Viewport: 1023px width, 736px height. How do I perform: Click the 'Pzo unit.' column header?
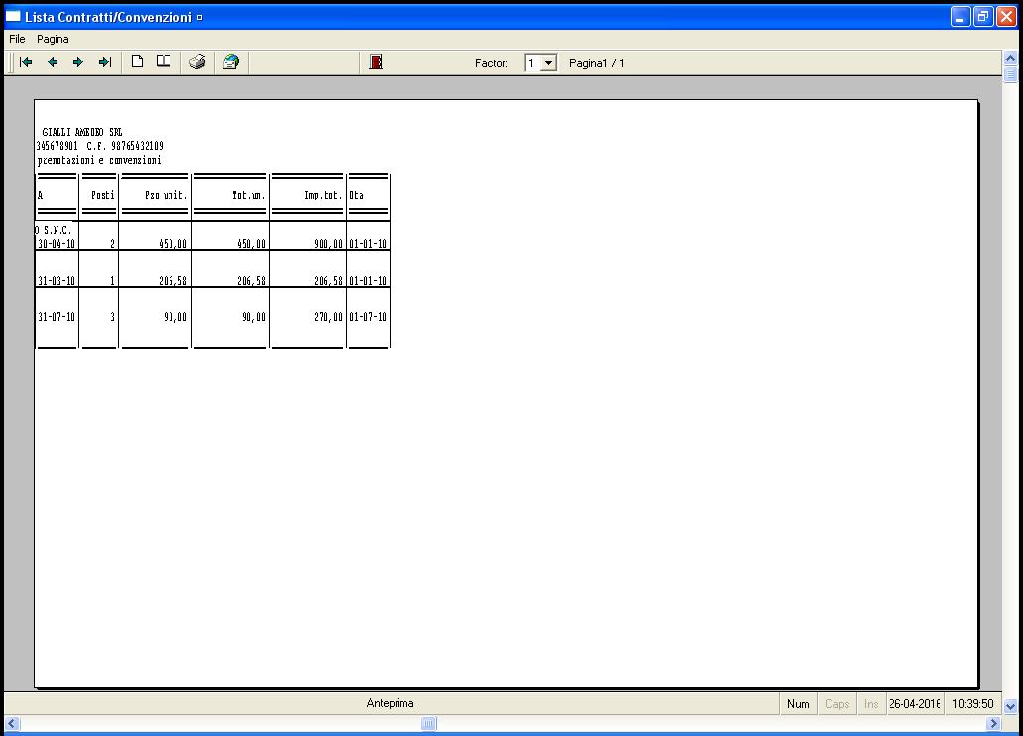(x=167, y=195)
